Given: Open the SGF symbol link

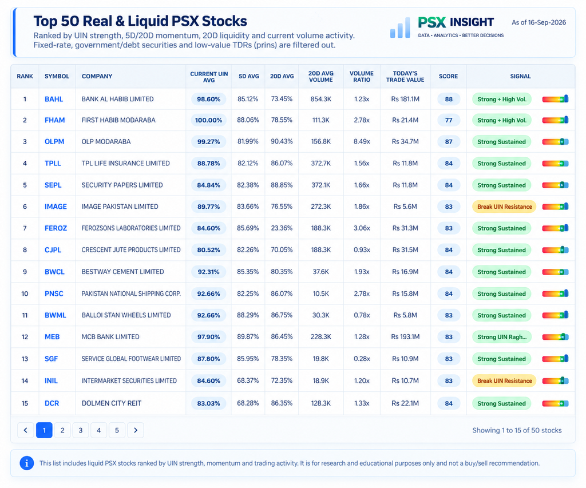Looking at the screenshot, I should coord(51,359).
